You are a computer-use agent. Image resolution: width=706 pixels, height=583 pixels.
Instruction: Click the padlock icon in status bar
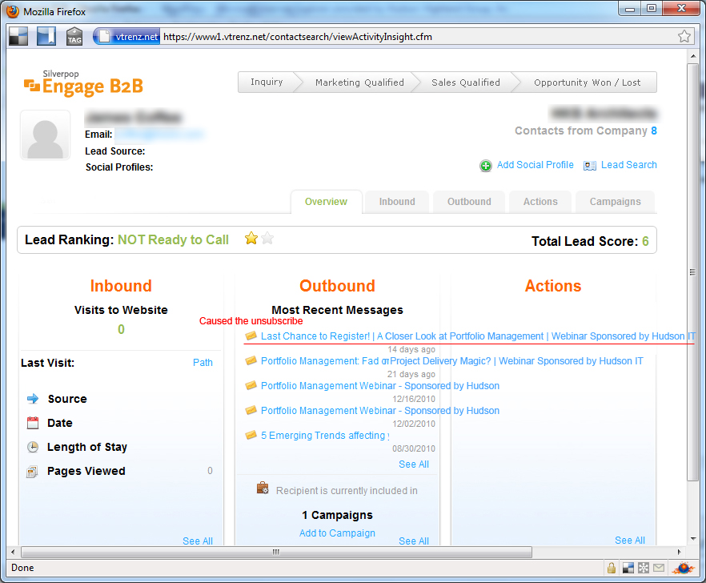point(611,568)
